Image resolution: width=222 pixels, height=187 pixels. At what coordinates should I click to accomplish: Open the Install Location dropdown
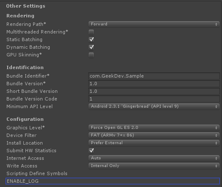[x=154, y=143]
